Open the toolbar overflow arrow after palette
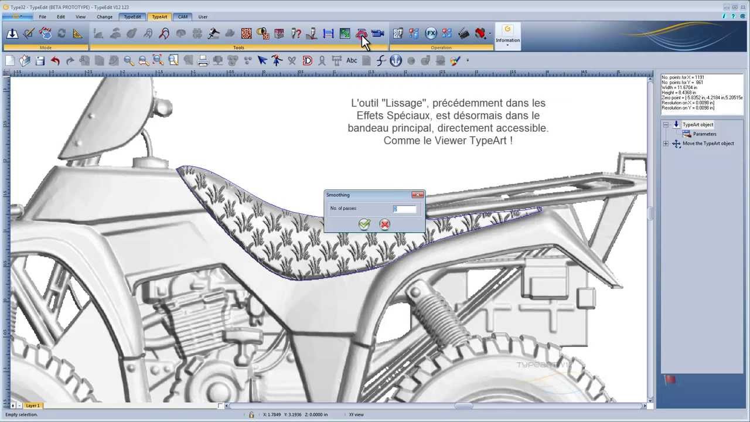Screen dimensions: 750x422 pos(467,60)
